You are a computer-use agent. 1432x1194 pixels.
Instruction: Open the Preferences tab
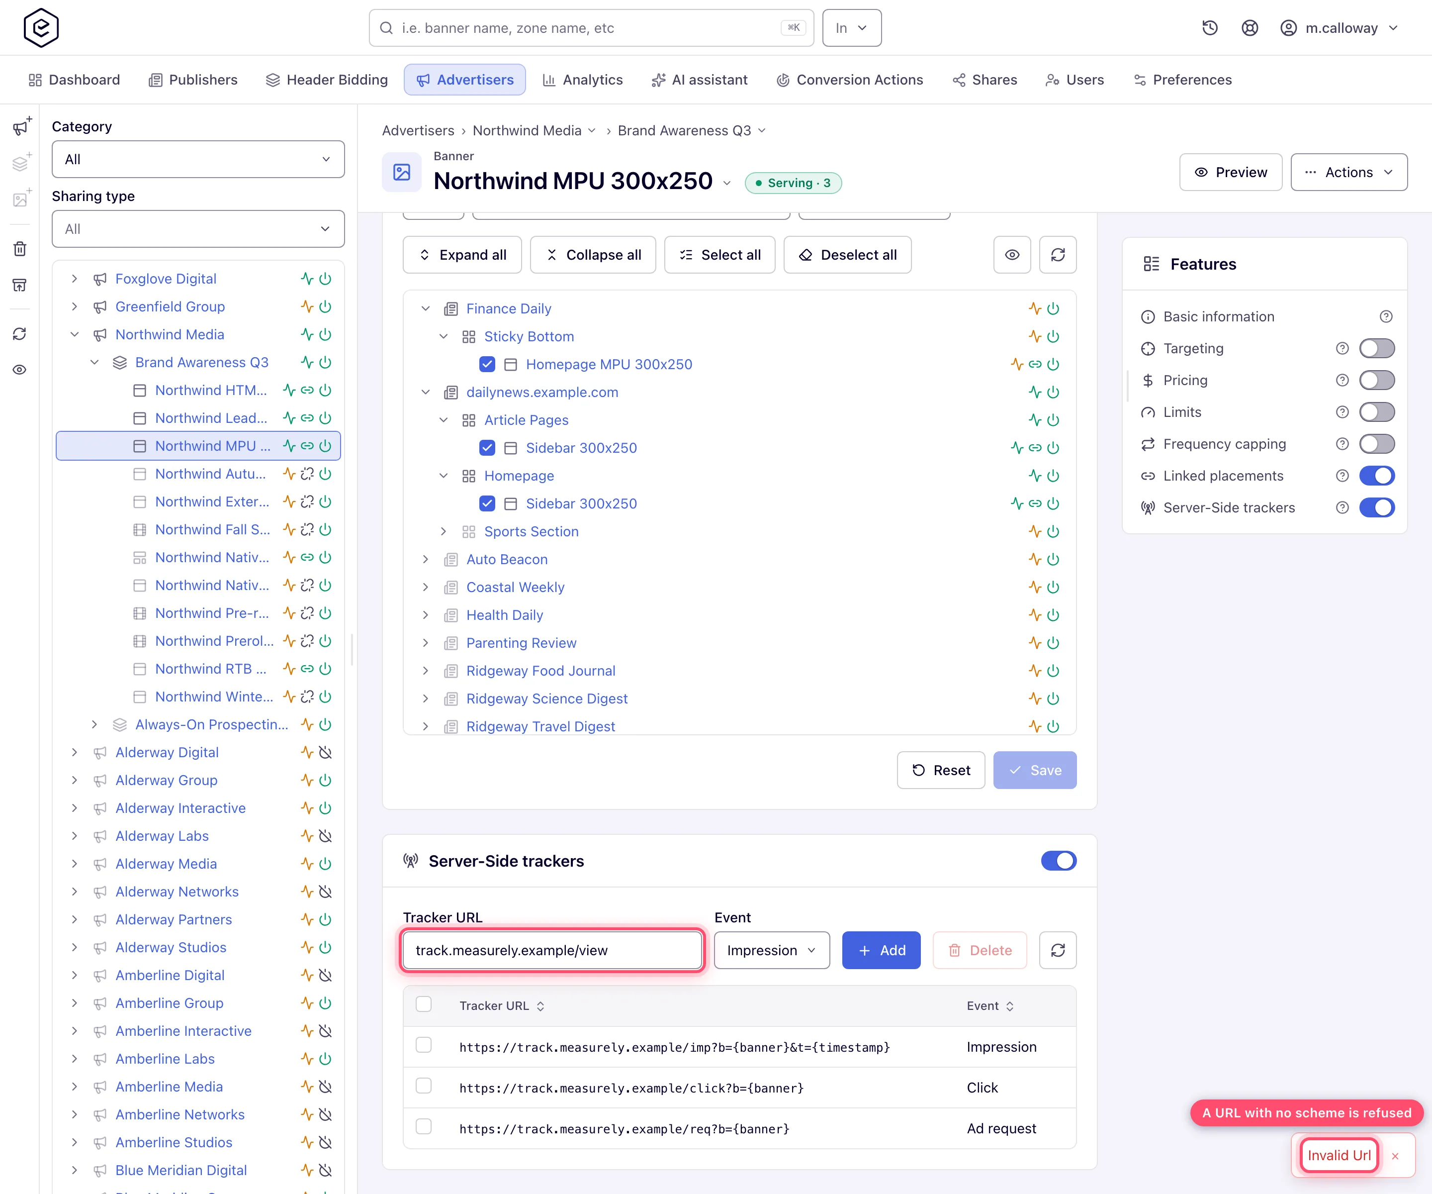(1182, 80)
